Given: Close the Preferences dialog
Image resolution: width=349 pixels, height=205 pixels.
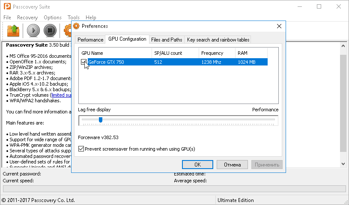Looking at the screenshot, I should point(279,26).
